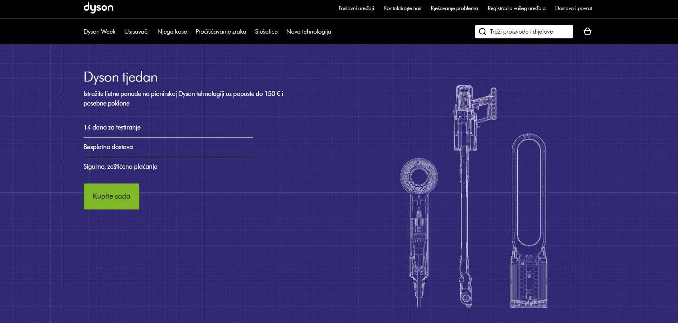
Task: Click the Dyson tjedan heading
Action: (x=120, y=77)
